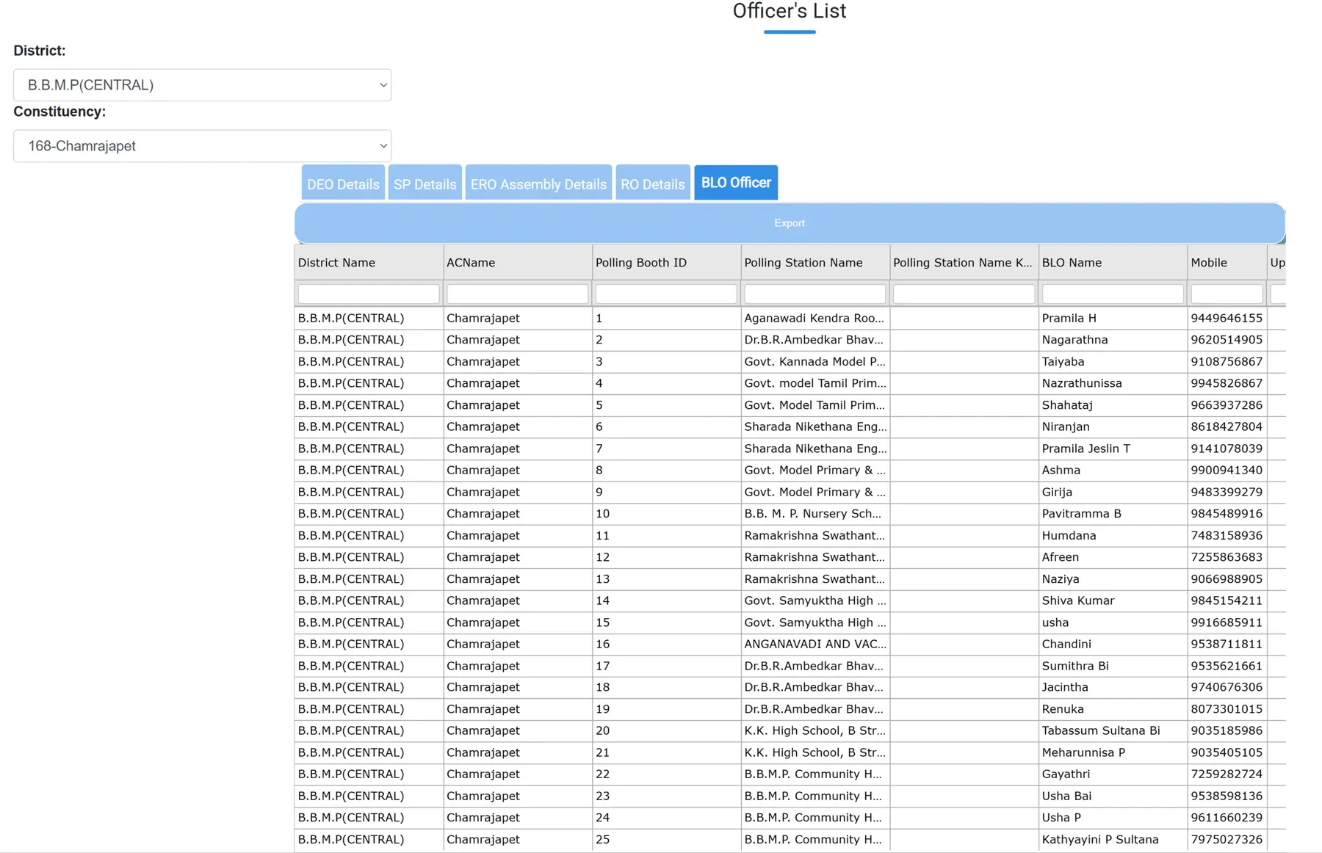Open the District dropdown
This screenshot has width=1322, height=853.
(x=202, y=85)
